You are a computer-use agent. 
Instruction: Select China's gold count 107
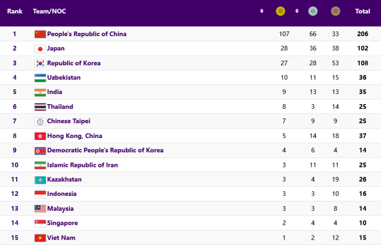click(x=284, y=34)
